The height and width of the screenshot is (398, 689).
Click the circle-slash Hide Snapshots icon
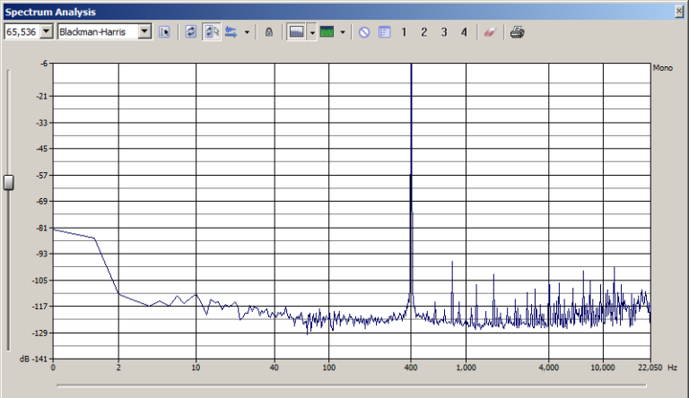click(364, 32)
